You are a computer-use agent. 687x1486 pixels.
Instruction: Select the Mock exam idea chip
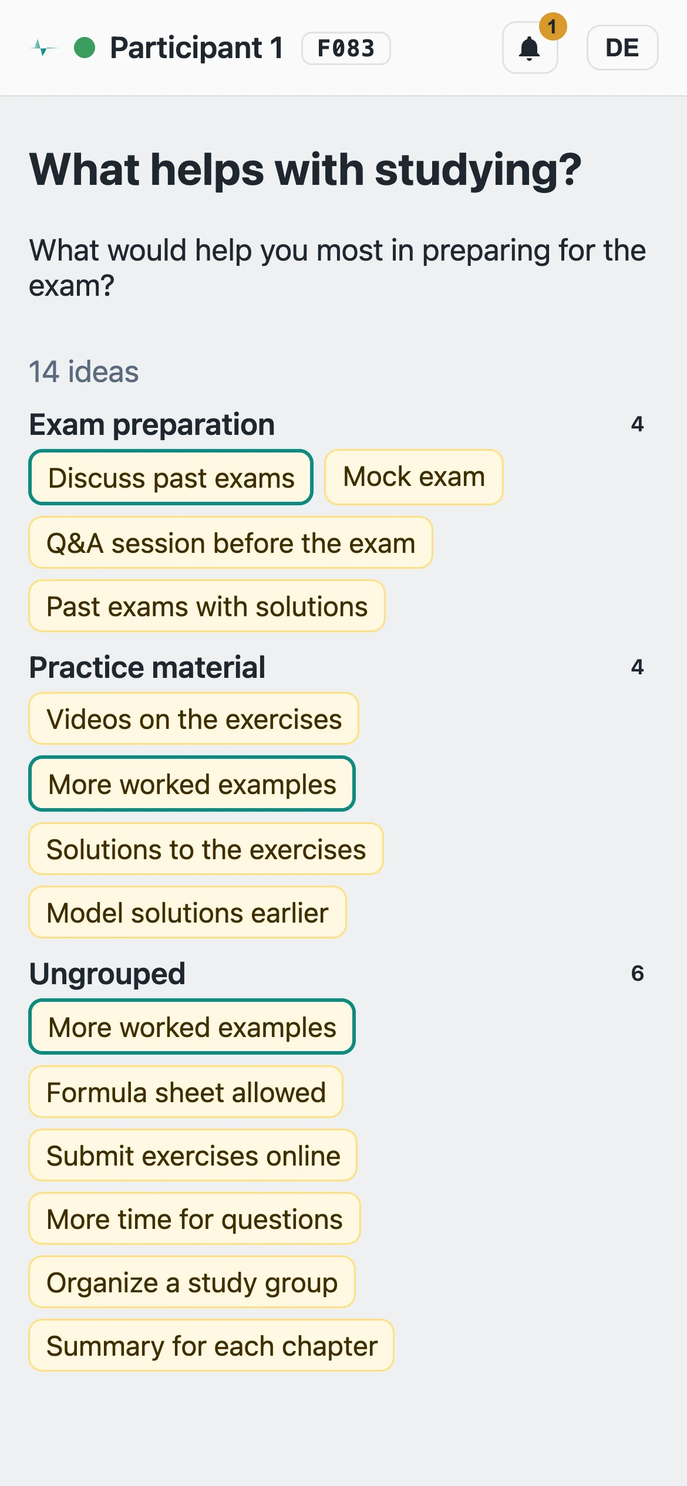pyautogui.click(x=414, y=477)
